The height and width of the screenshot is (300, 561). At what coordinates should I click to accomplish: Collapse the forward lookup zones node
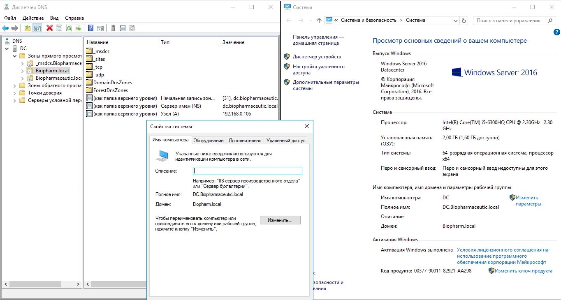15,56
